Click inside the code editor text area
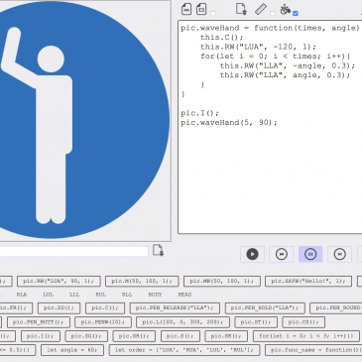 tap(270, 127)
